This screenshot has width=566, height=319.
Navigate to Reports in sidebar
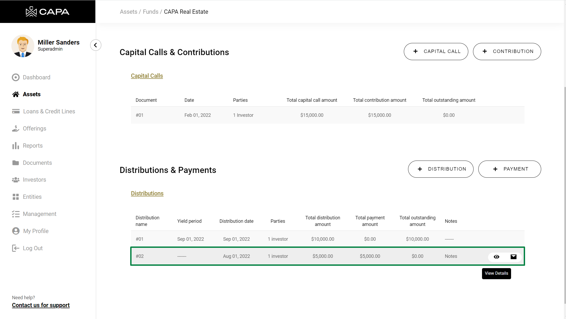click(32, 146)
